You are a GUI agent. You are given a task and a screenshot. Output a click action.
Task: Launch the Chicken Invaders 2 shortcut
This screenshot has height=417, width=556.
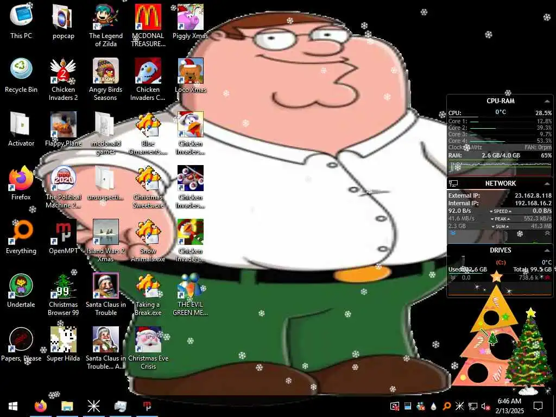pos(63,79)
